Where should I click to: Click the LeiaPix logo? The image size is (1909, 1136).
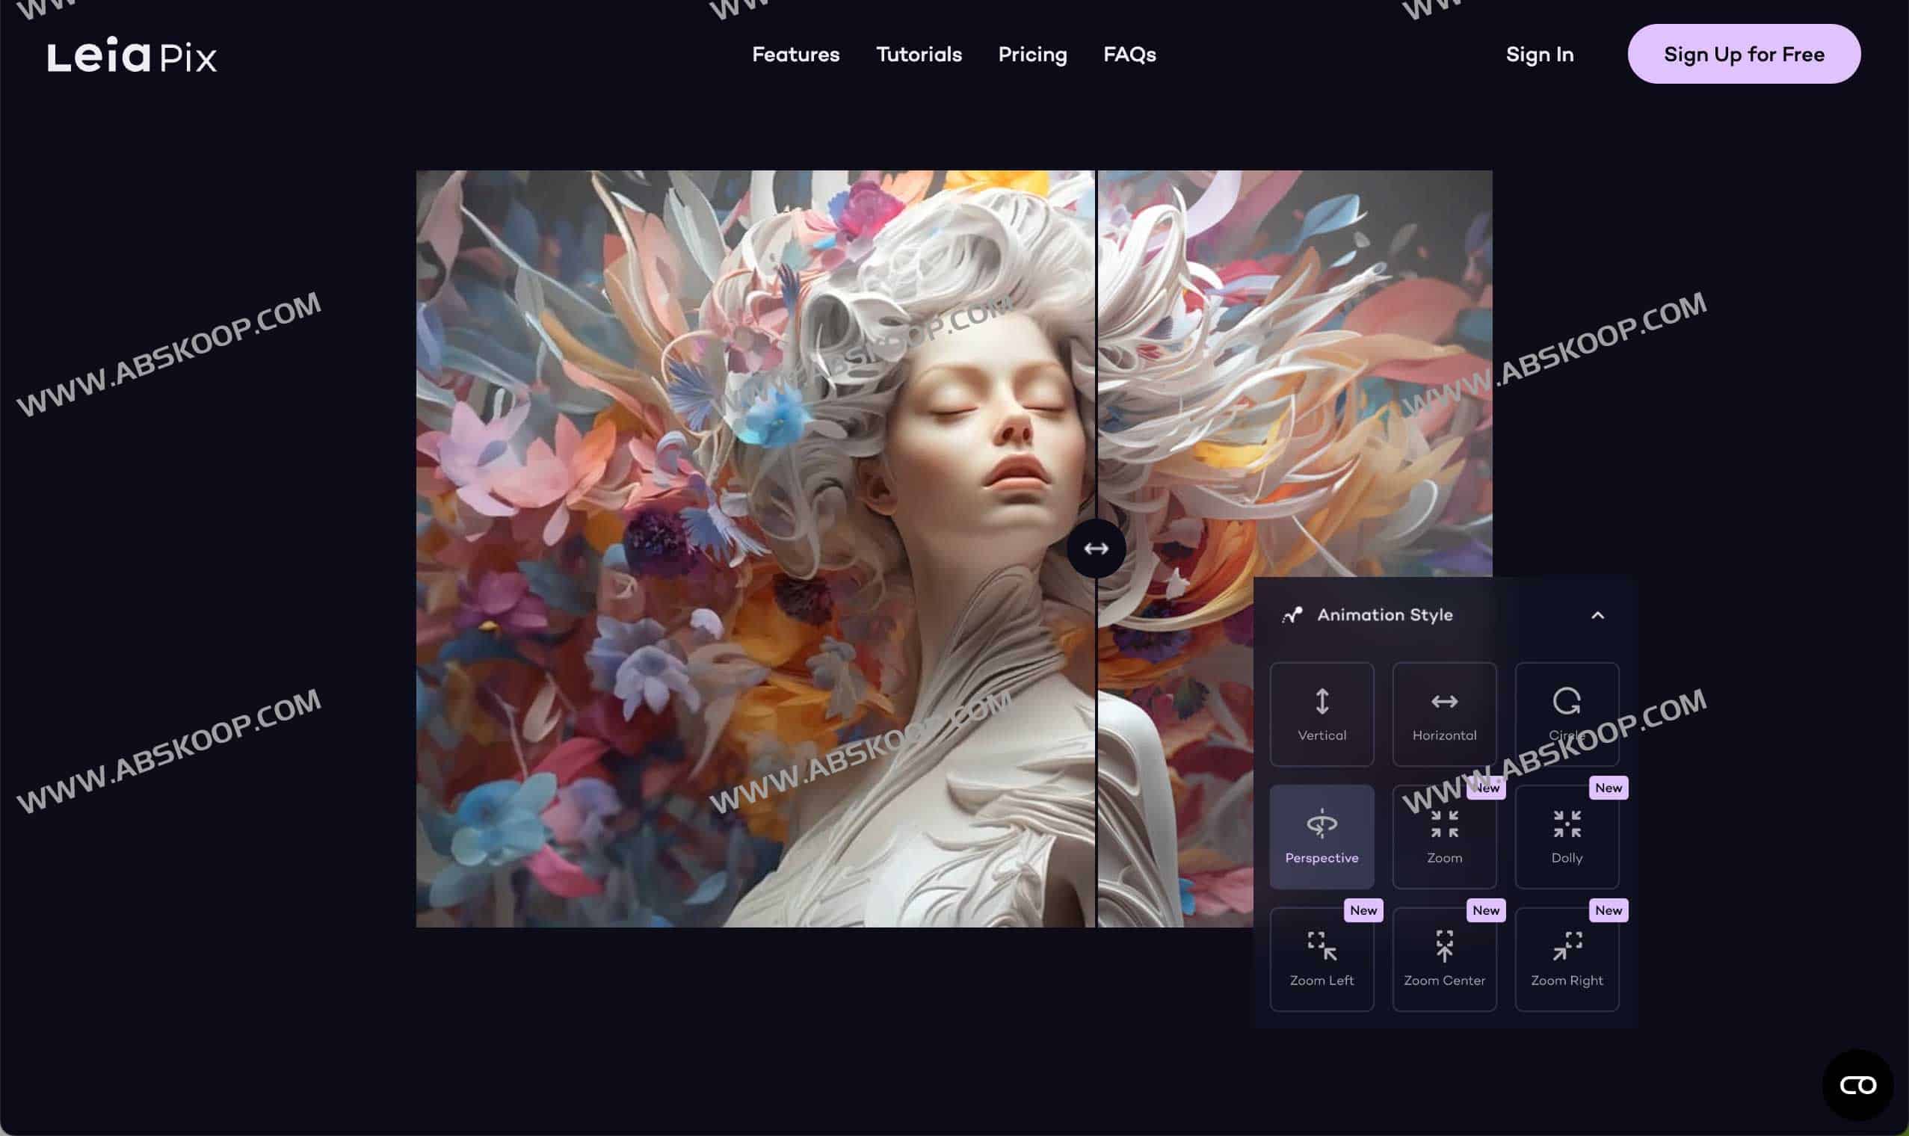click(x=132, y=55)
